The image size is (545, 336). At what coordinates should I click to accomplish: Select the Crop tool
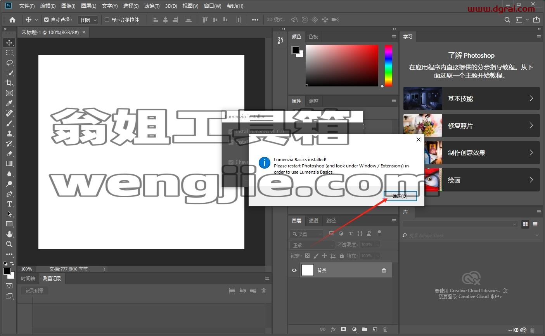[9, 83]
